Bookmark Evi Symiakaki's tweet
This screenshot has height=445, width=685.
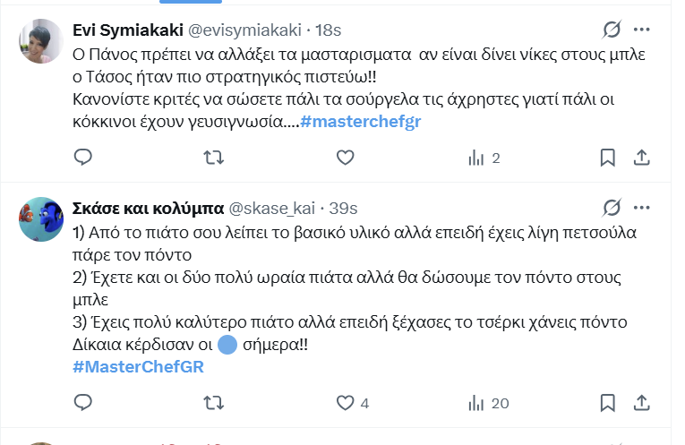[607, 158]
